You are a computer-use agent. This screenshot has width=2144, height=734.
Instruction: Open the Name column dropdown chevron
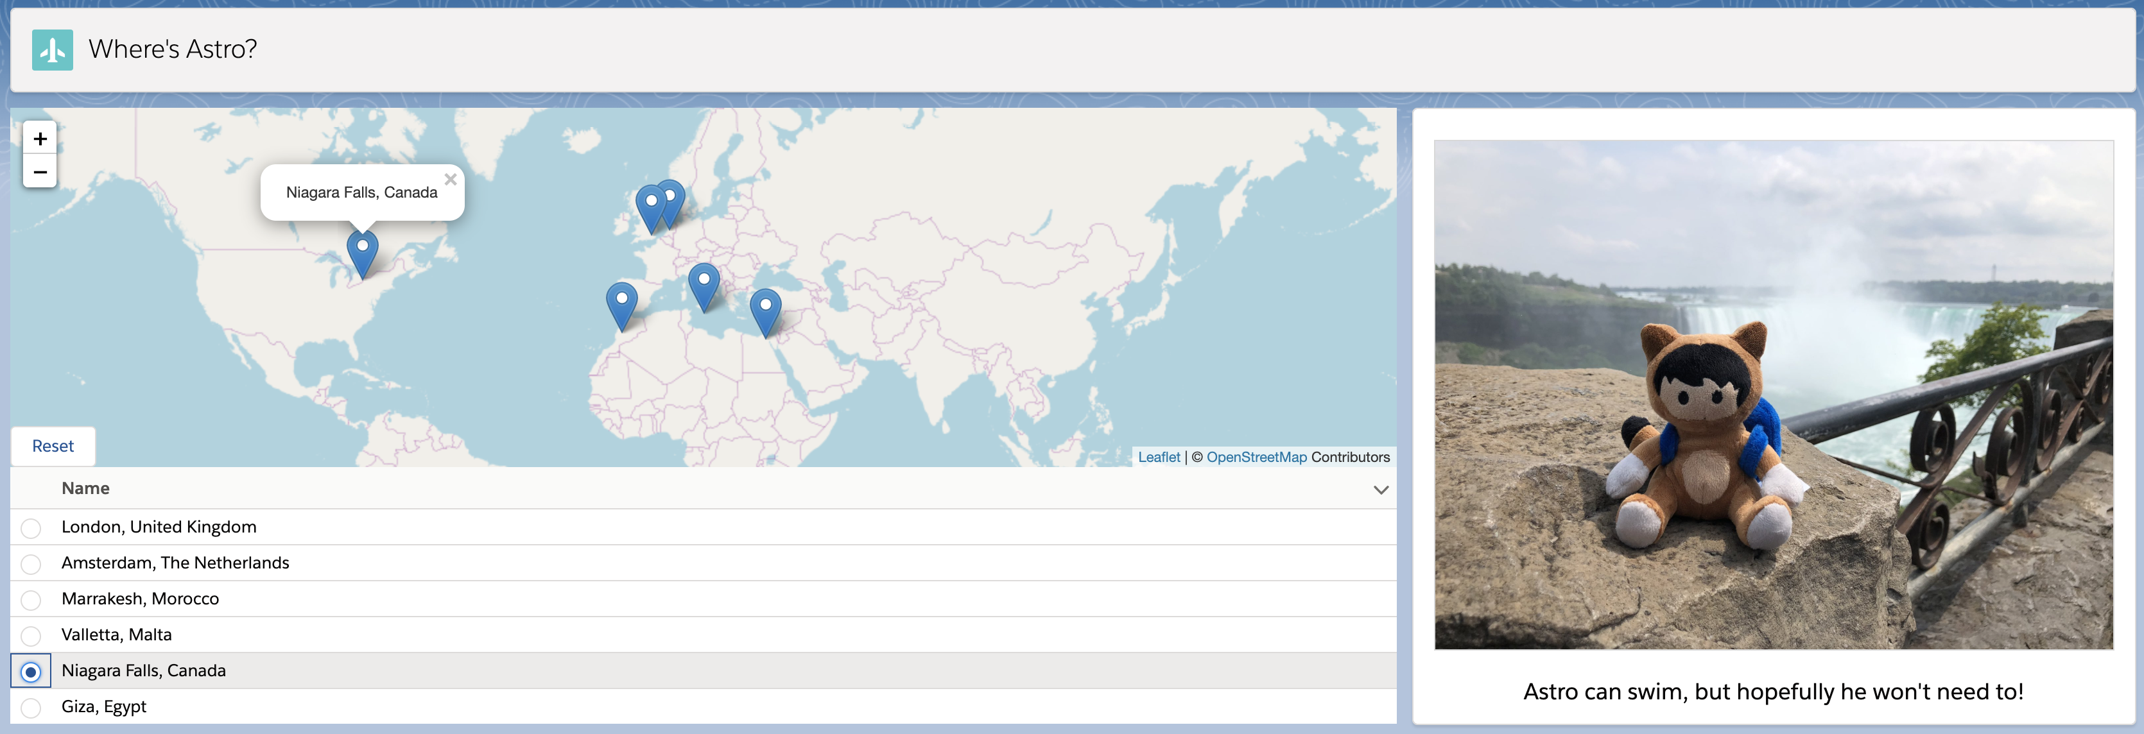click(x=1380, y=490)
